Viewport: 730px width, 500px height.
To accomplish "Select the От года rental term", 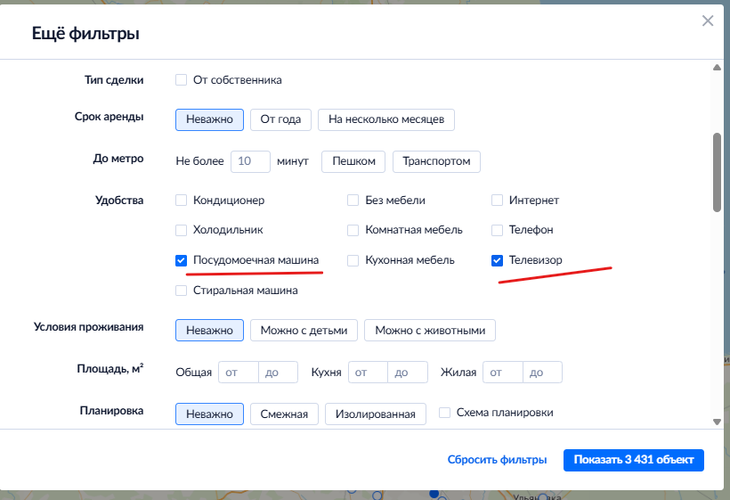I will tap(281, 119).
